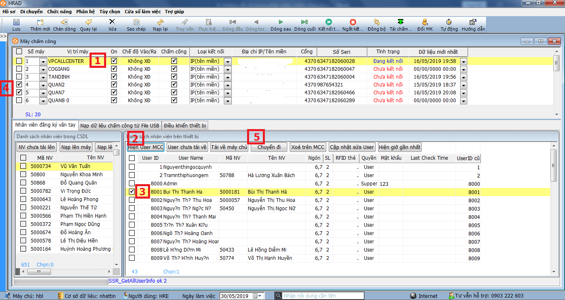This screenshot has height=300, width=565.
Task: Click the Xoá trên MCC button
Action: click(308, 147)
